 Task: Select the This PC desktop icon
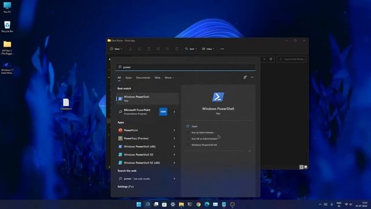click(x=7, y=8)
